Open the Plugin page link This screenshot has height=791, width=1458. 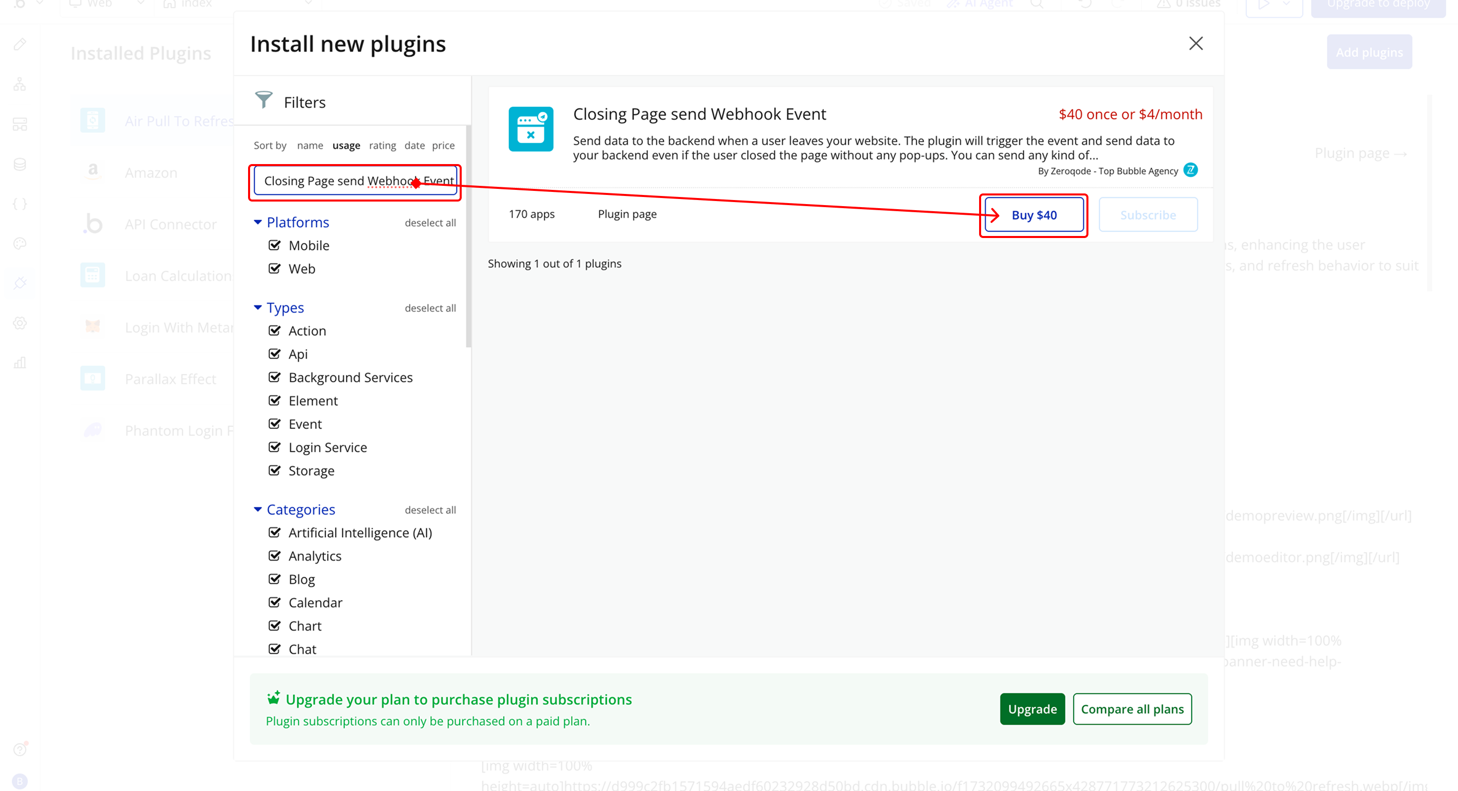pyautogui.click(x=627, y=214)
